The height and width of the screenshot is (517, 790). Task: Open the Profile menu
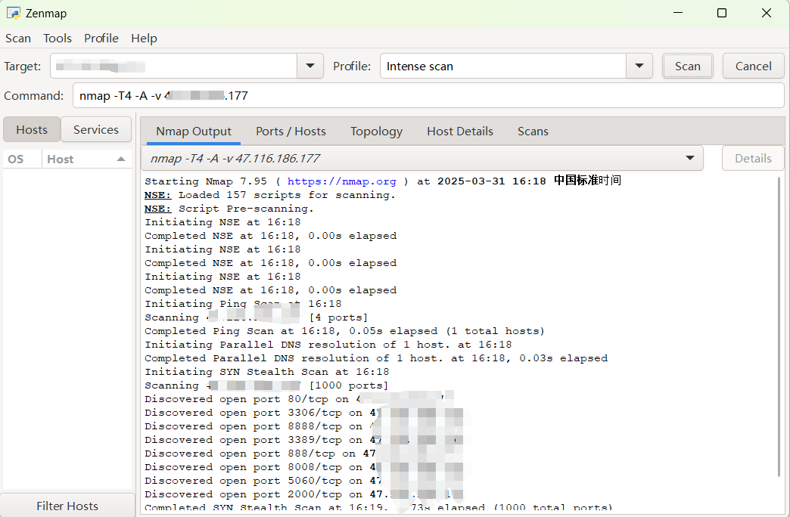[101, 38]
